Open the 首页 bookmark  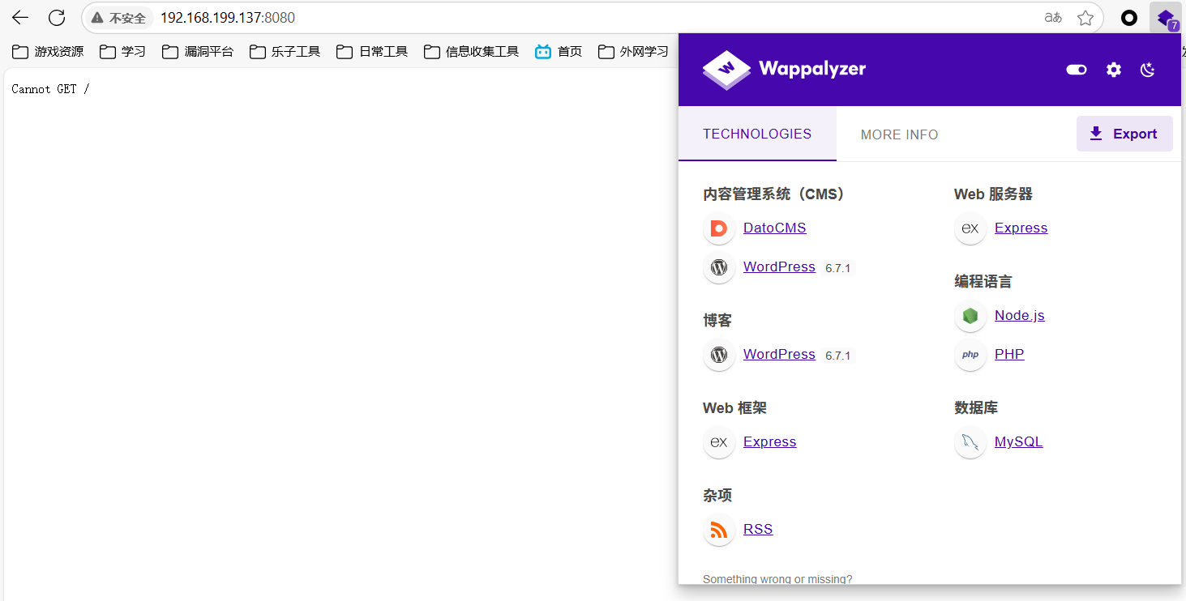pos(559,52)
